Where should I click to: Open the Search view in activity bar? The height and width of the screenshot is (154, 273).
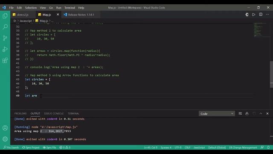[5, 27]
